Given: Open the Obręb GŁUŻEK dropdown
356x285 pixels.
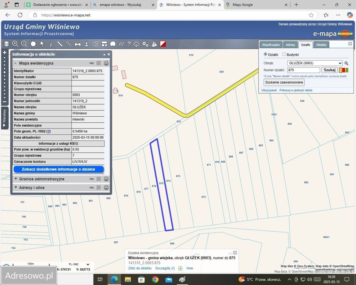Looking at the screenshot, I should click(x=315, y=63).
